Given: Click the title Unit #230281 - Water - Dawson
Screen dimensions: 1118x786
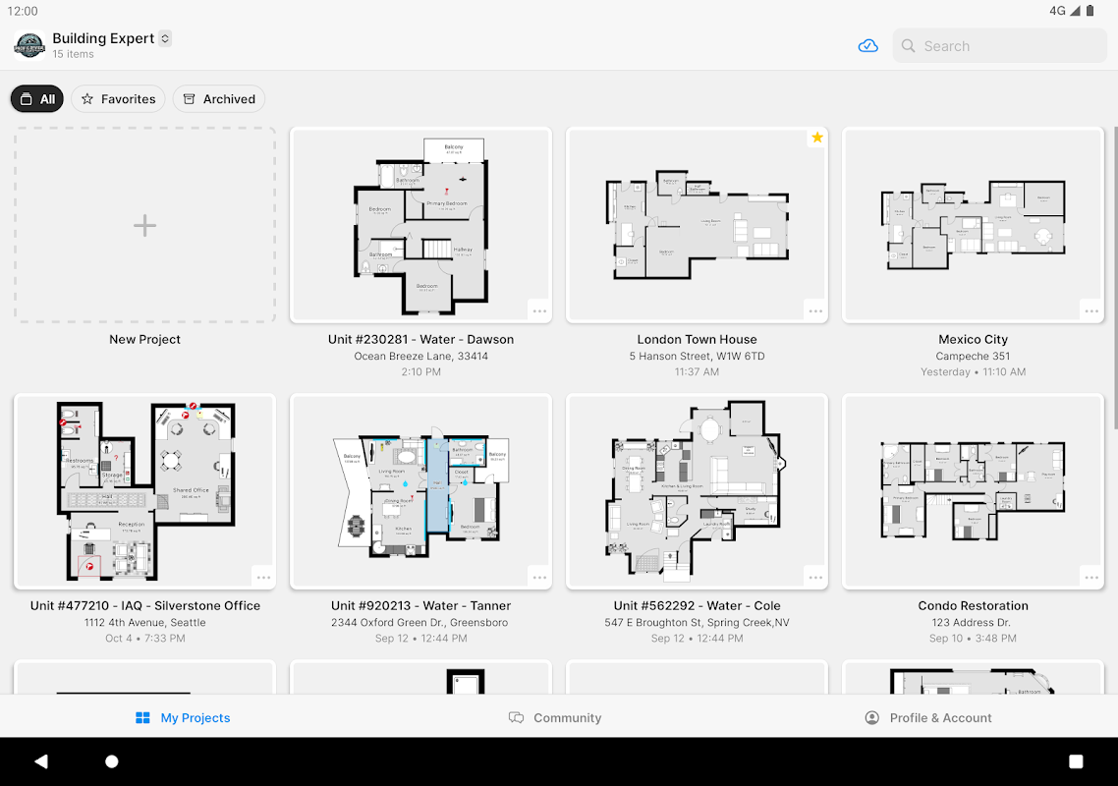Looking at the screenshot, I should coord(420,340).
